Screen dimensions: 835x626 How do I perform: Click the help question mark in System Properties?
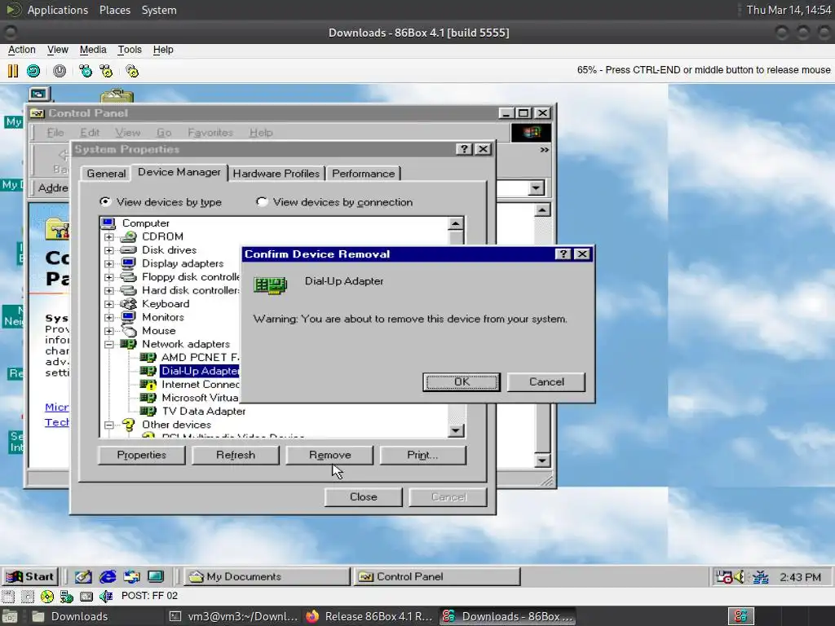[464, 149]
